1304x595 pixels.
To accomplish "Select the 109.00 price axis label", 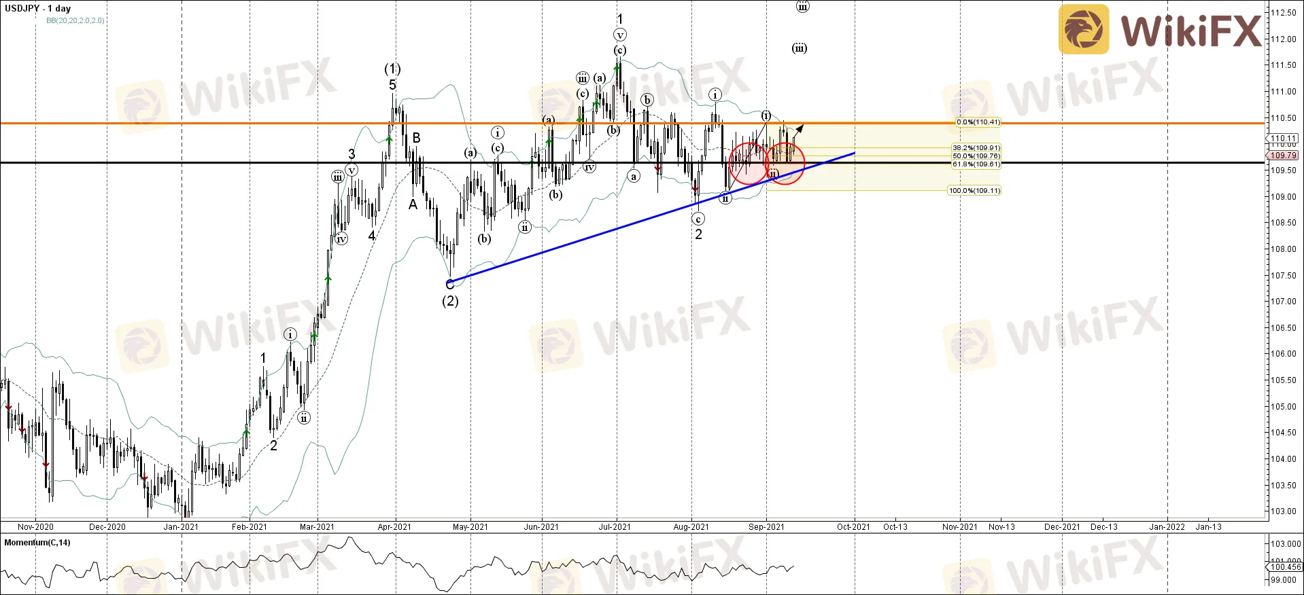I will pos(1284,197).
